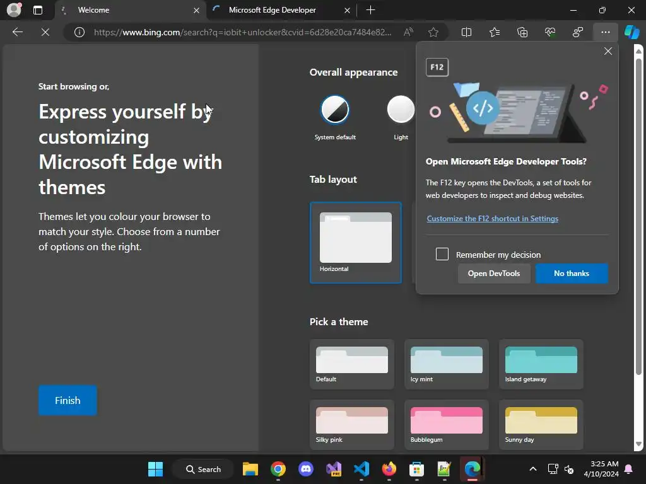The image size is (646, 484).
Task: Choose Horizontal tab layout
Action: click(356, 243)
